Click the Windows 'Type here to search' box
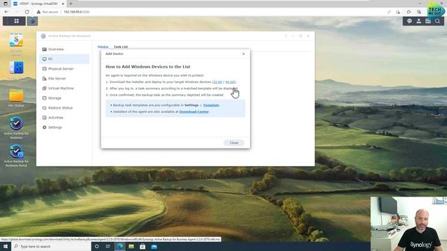 point(51,246)
